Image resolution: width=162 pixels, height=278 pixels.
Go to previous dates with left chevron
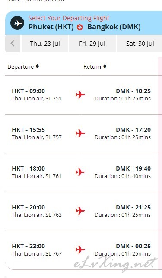tap(13, 44)
